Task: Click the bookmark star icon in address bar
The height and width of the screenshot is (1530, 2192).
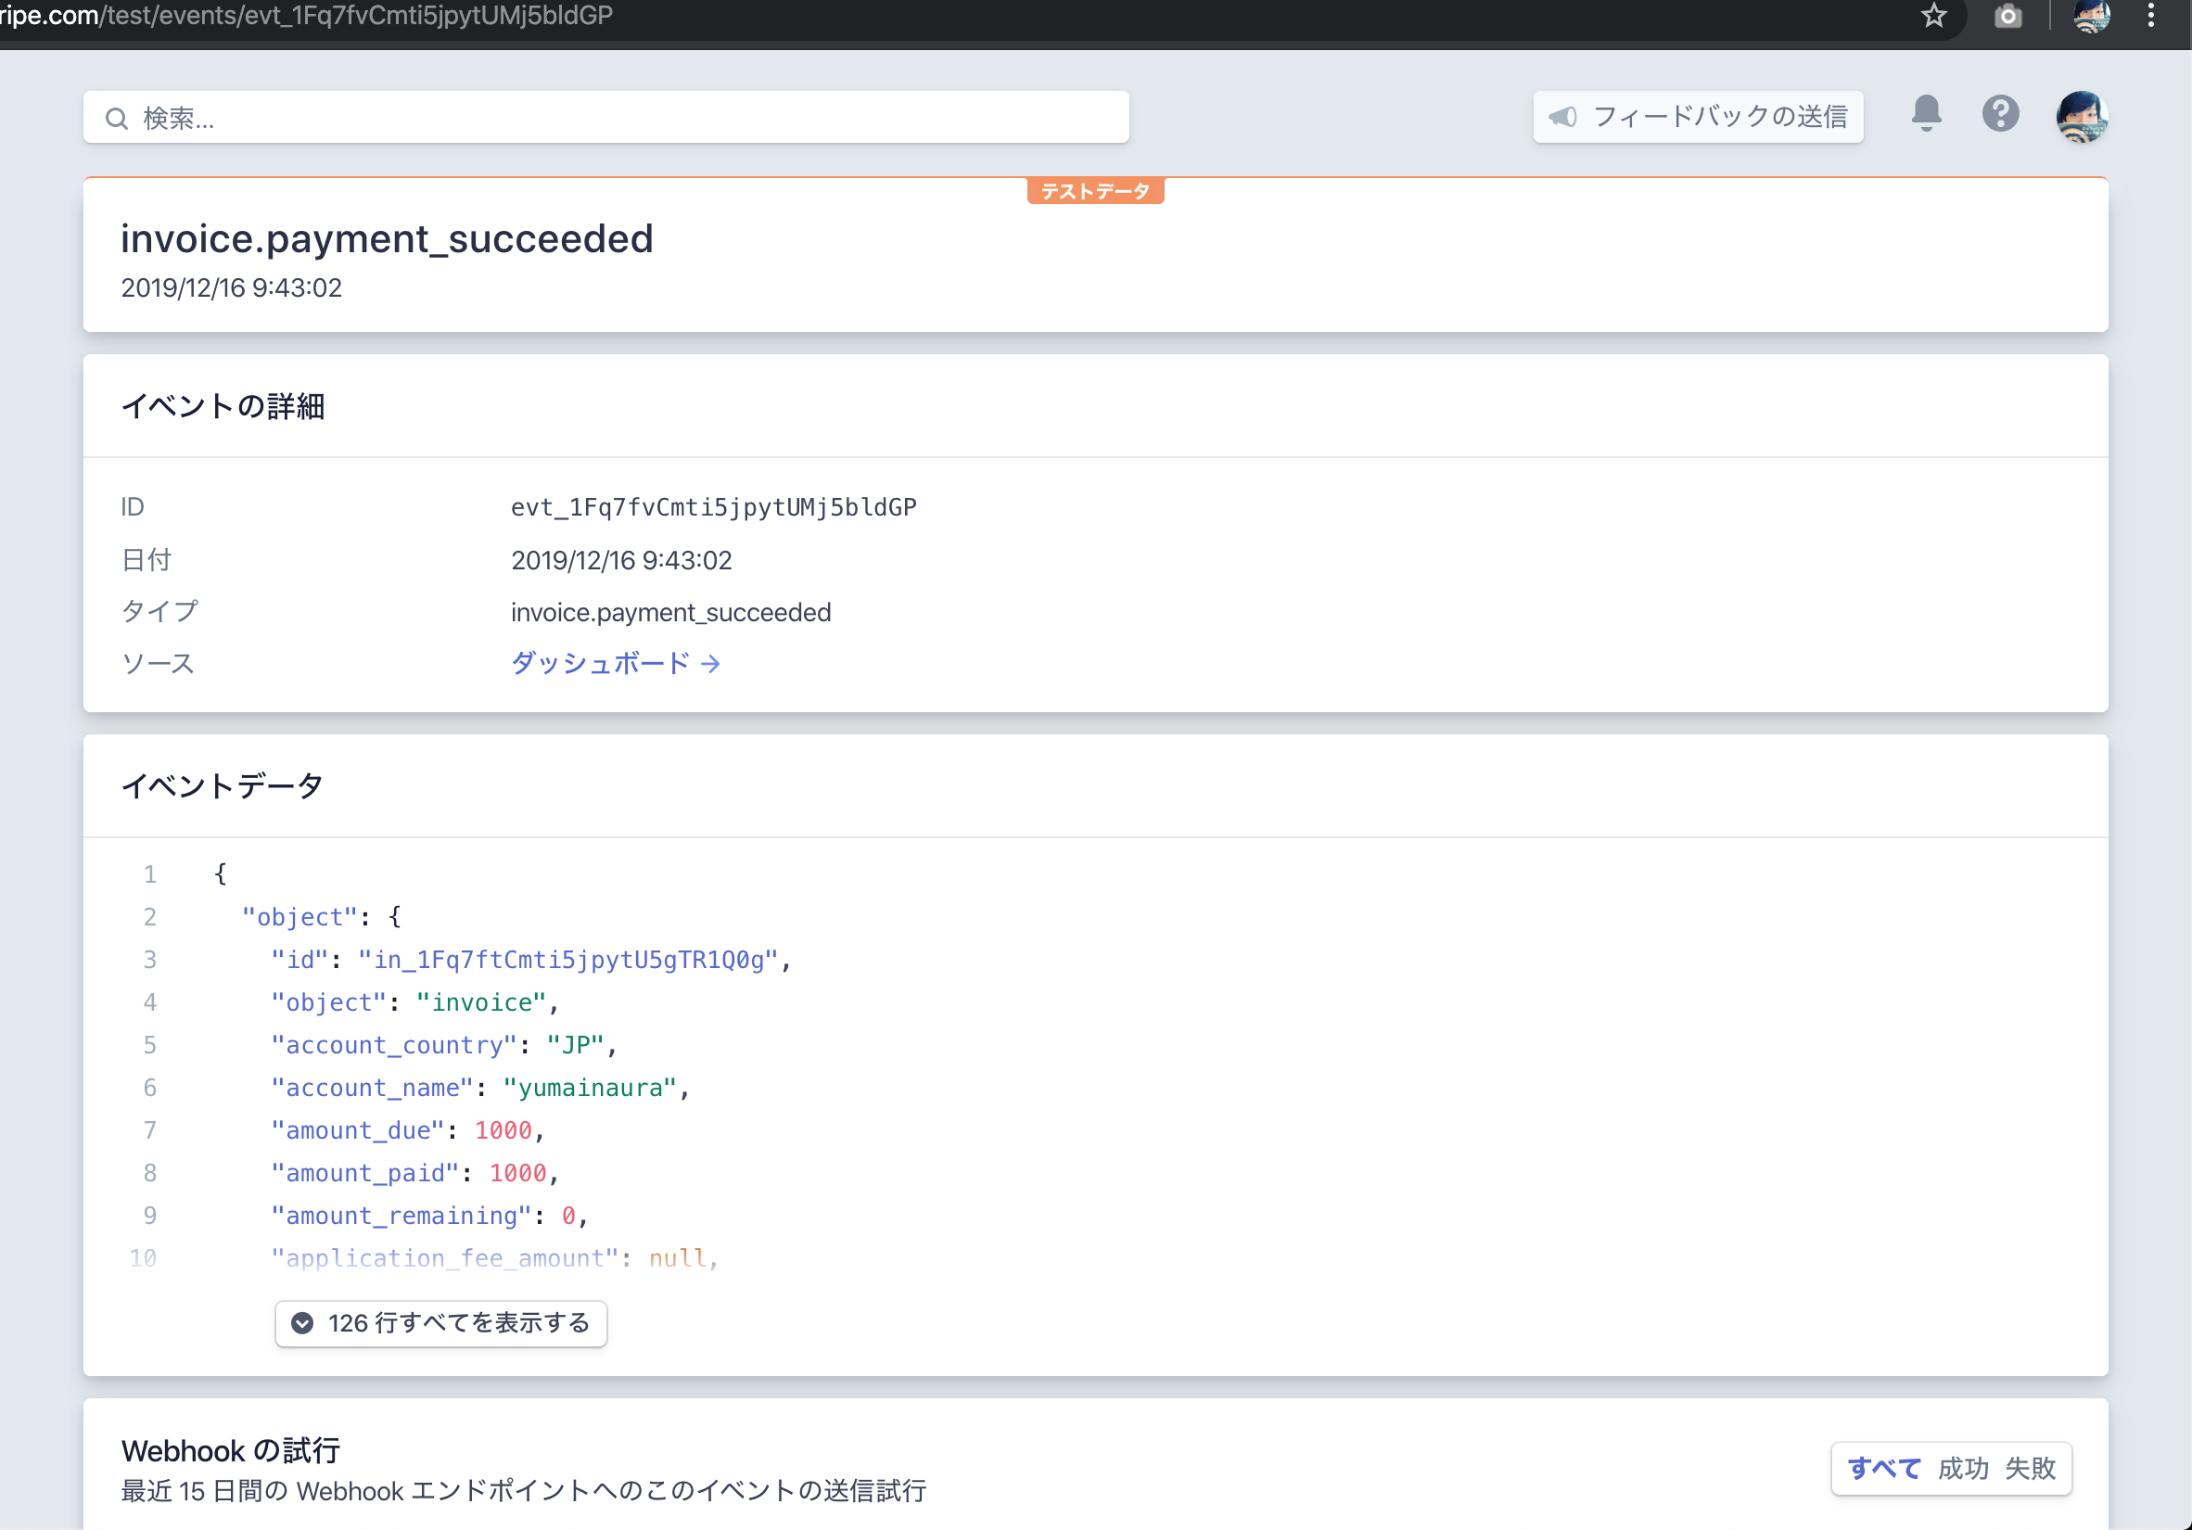Action: 1933,15
